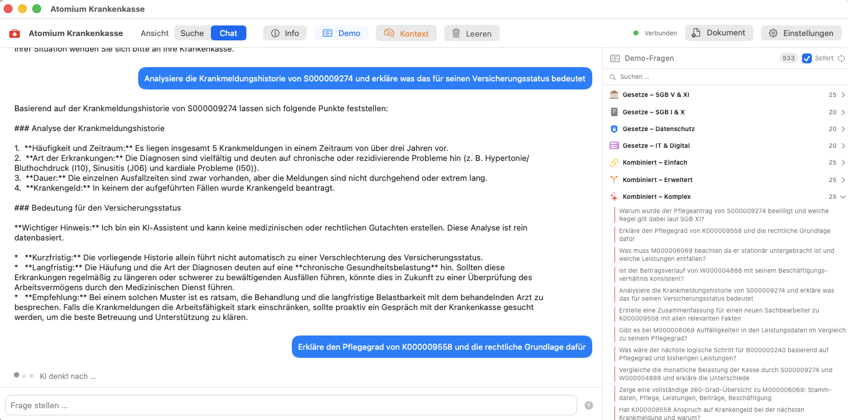The image size is (848, 420).
Task: Click the '### Bedeutung für den Versicherungsstatus' heading
Action: point(98,208)
